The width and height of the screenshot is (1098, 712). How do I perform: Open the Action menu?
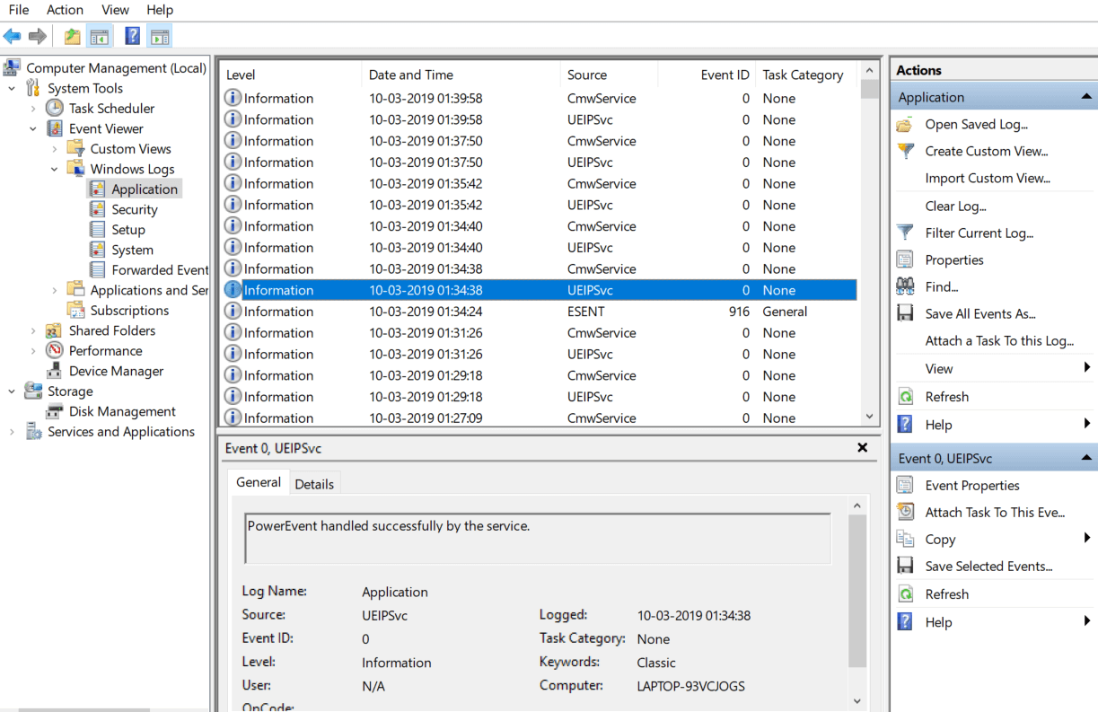pyautogui.click(x=65, y=10)
